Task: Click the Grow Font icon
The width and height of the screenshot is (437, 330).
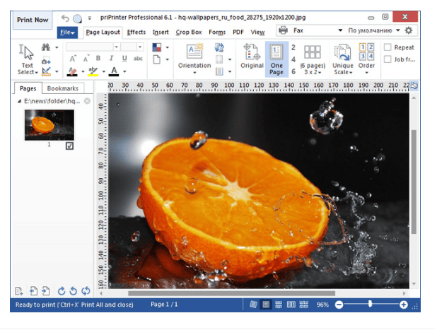Action: tap(73, 59)
